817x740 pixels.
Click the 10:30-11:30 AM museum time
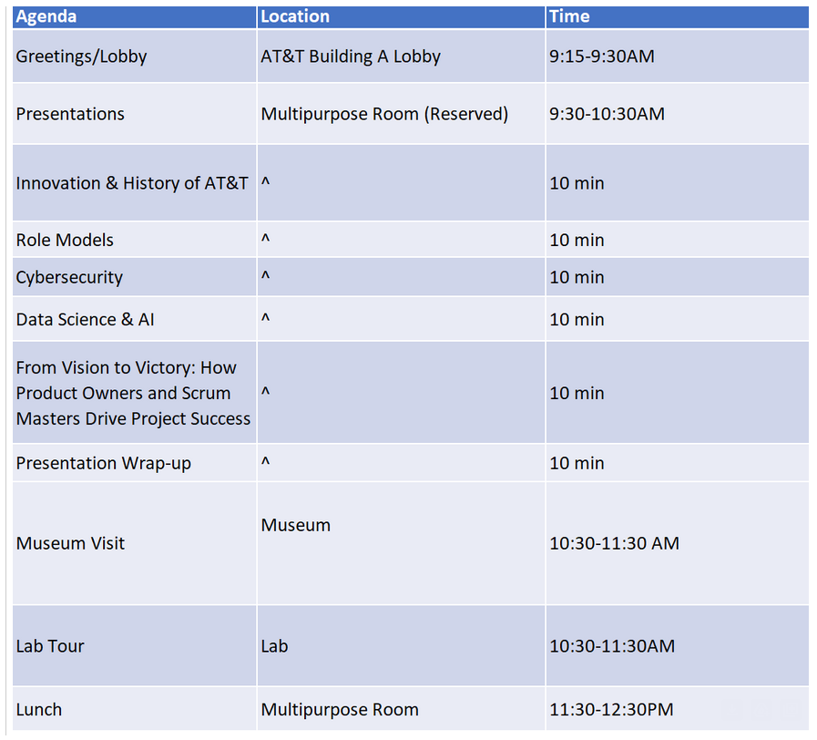pyautogui.click(x=677, y=543)
